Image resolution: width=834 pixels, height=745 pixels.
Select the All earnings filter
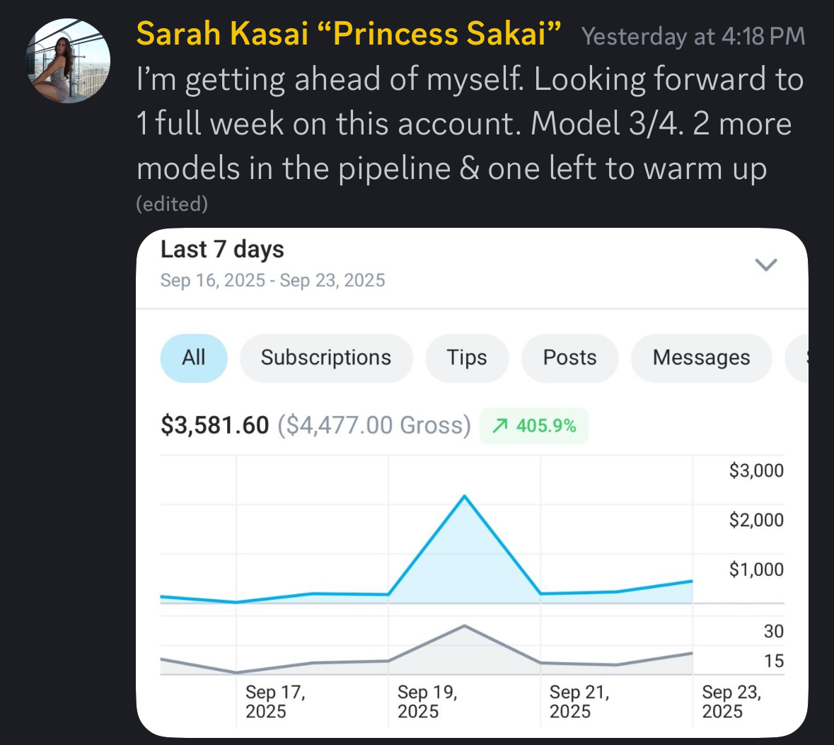(194, 358)
